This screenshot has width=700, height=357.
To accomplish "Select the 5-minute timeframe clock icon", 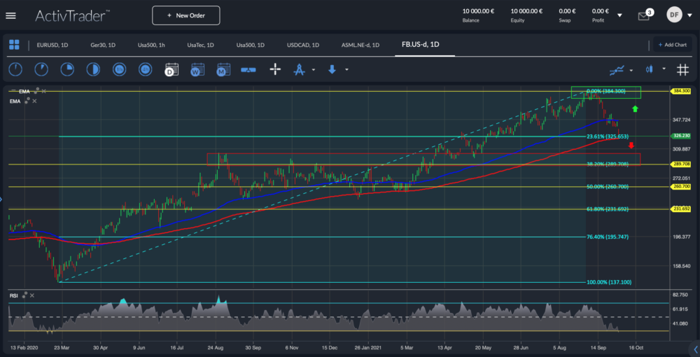I will tap(41, 69).
